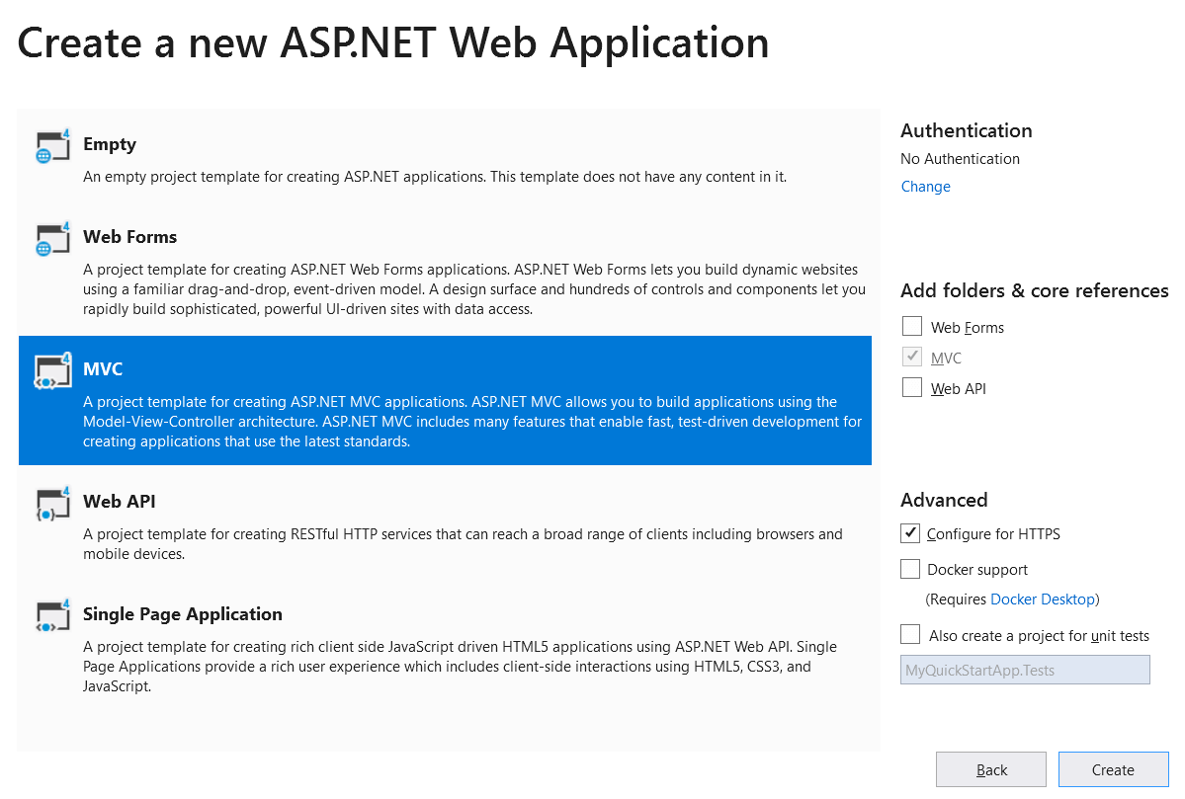The width and height of the screenshot is (1185, 799).
Task: Click the MVC template icon
Action: click(x=53, y=370)
